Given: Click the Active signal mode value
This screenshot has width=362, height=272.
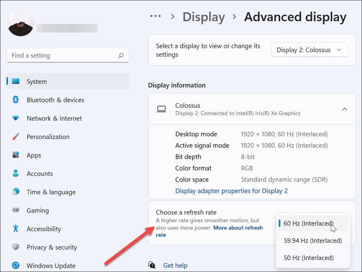Looking at the screenshot, I should pos(284,146).
